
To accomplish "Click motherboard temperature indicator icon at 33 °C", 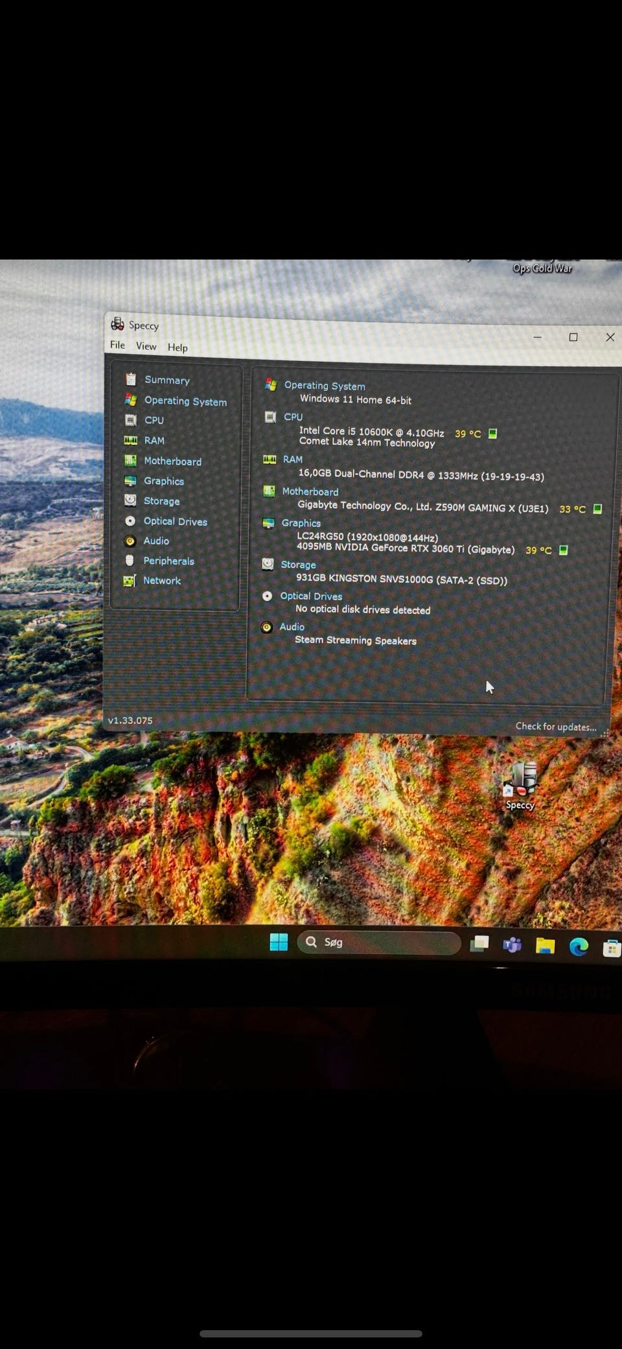I will pyautogui.click(x=597, y=509).
